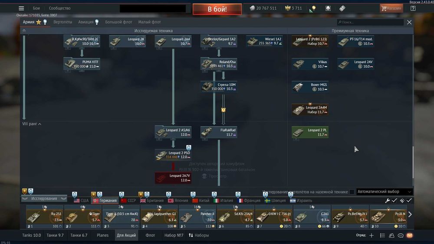
Task: Click the gold star badge above Исследования
Action: (25, 191)
